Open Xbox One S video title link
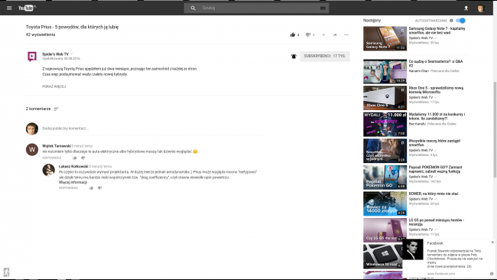The height and width of the screenshot is (280, 497). pos(436,90)
